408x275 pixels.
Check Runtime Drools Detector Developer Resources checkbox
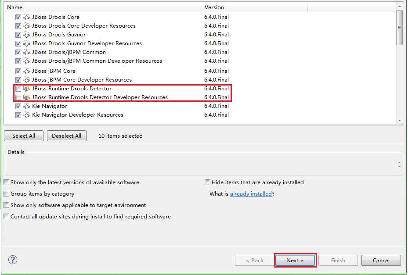pyautogui.click(x=18, y=98)
